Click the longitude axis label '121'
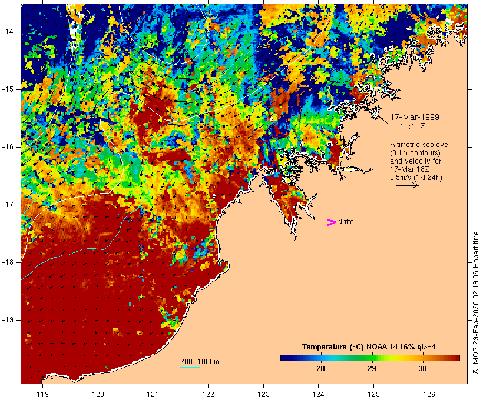 coord(153,394)
